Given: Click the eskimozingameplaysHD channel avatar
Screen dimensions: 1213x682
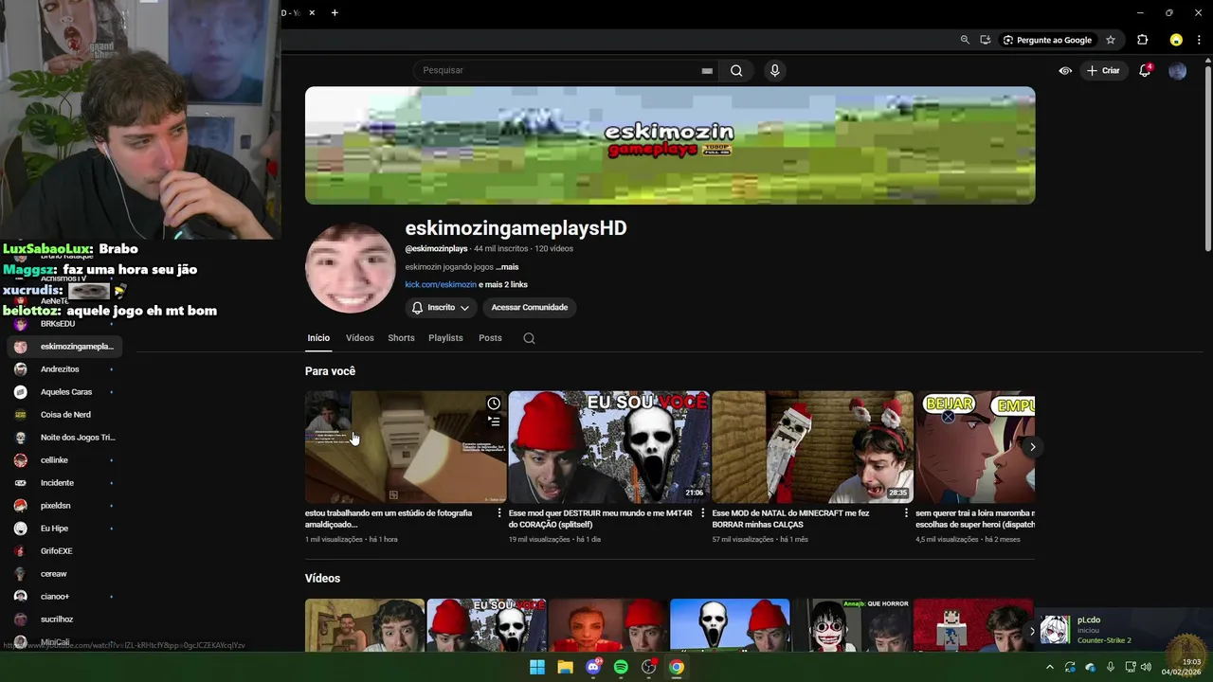Looking at the screenshot, I should (x=351, y=268).
